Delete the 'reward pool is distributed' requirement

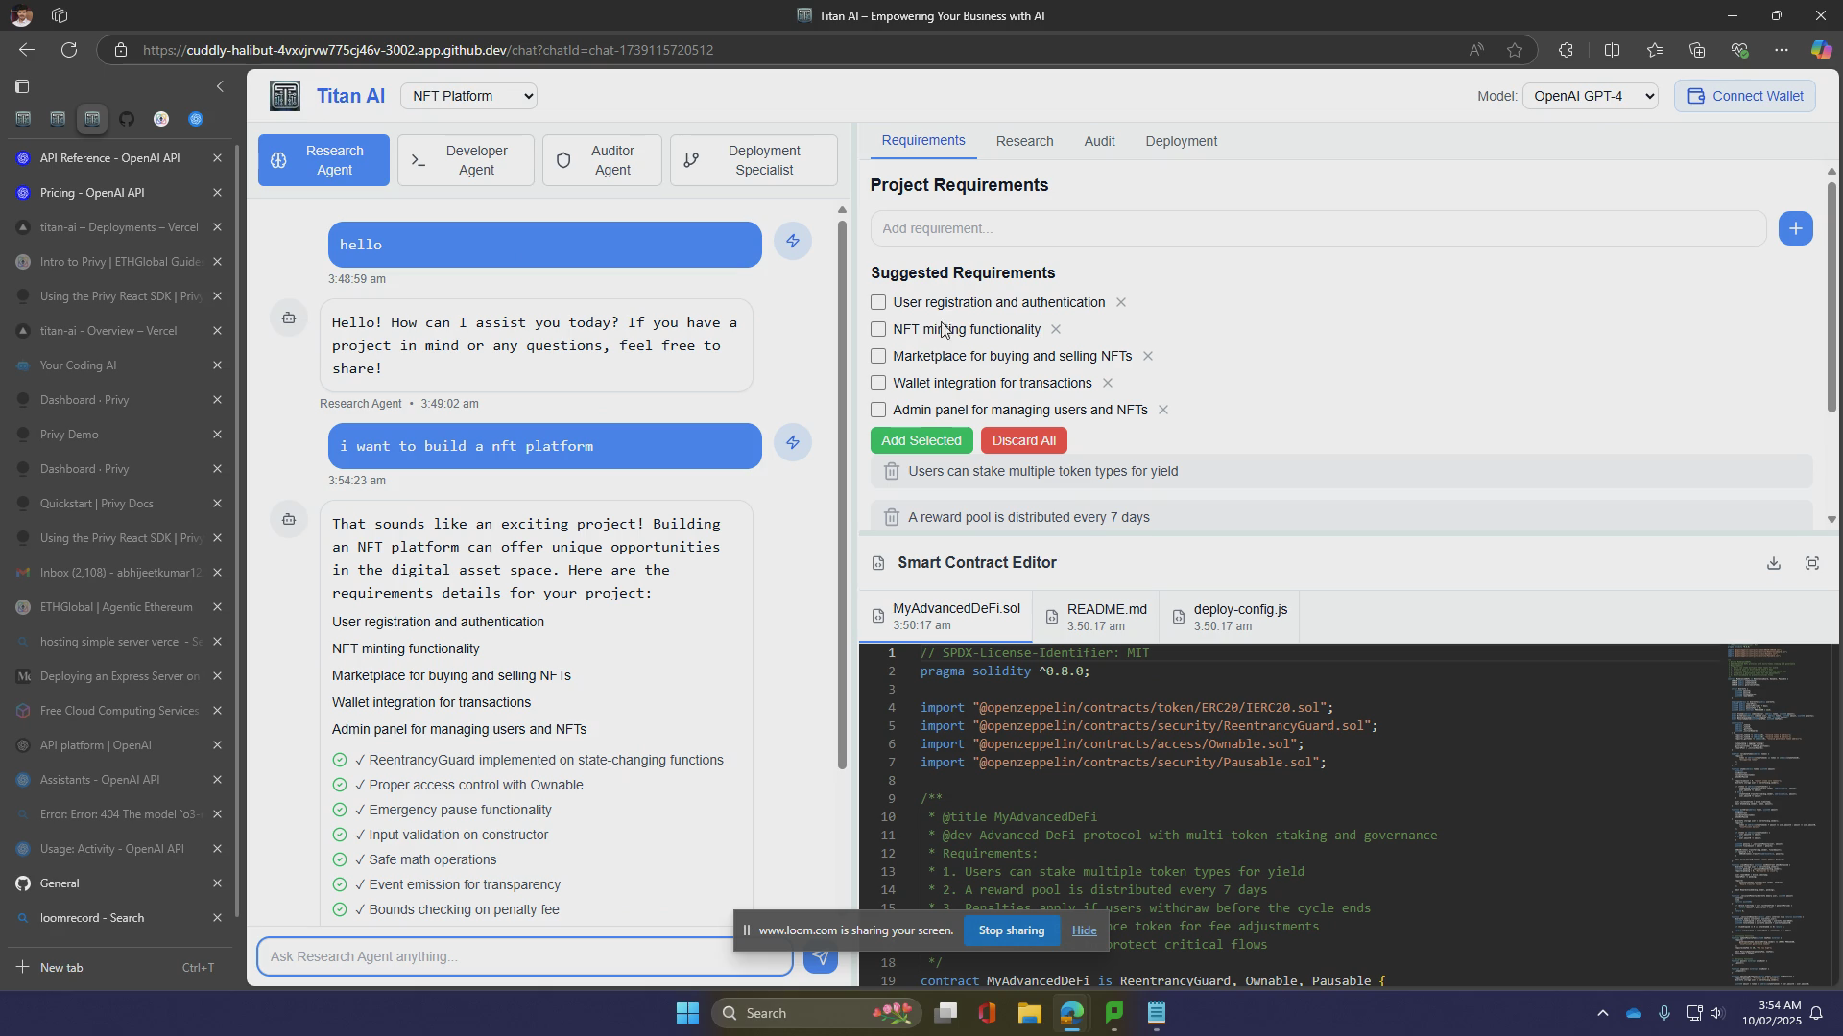click(x=891, y=517)
